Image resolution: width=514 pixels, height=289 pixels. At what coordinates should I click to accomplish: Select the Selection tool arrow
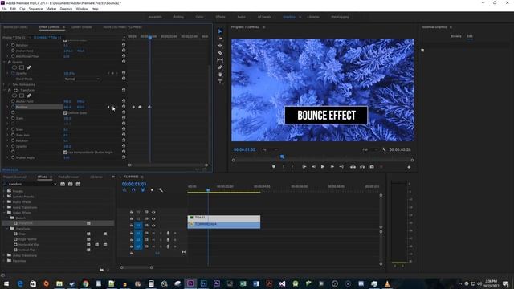pyautogui.click(x=220, y=31)
